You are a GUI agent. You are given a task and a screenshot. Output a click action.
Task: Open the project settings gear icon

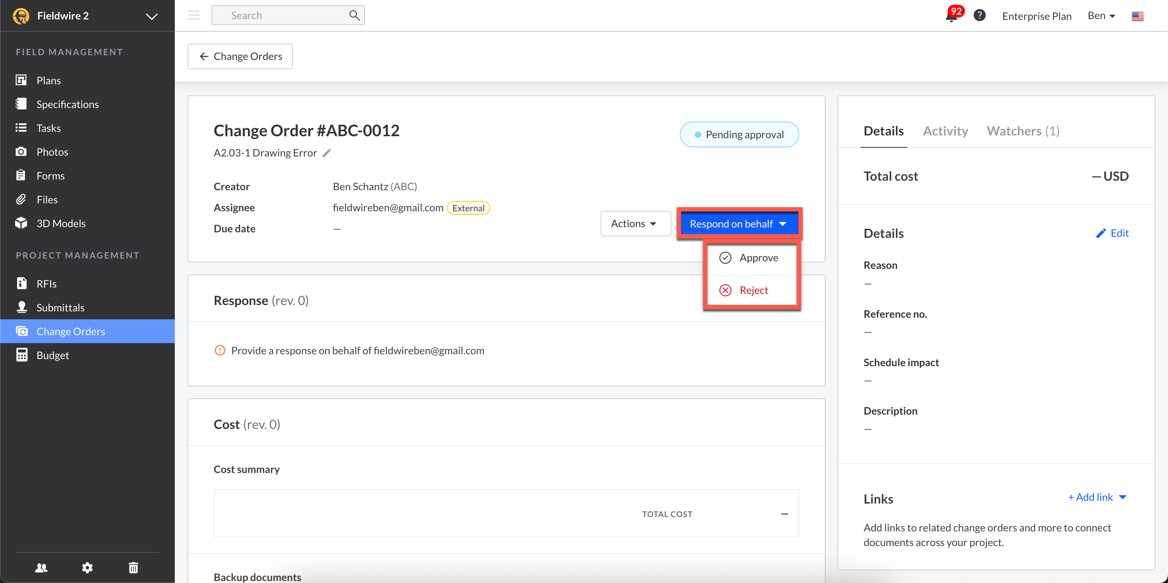(x=87, y=567)
